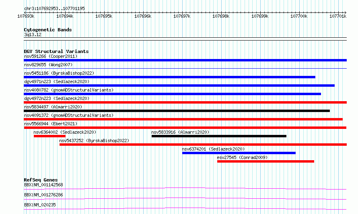Image resolution: width=358 pixels, height=214 pixels.
Task: Open the BBX|NM_001276286 gene transcript
Action: (x=185, y=198)
